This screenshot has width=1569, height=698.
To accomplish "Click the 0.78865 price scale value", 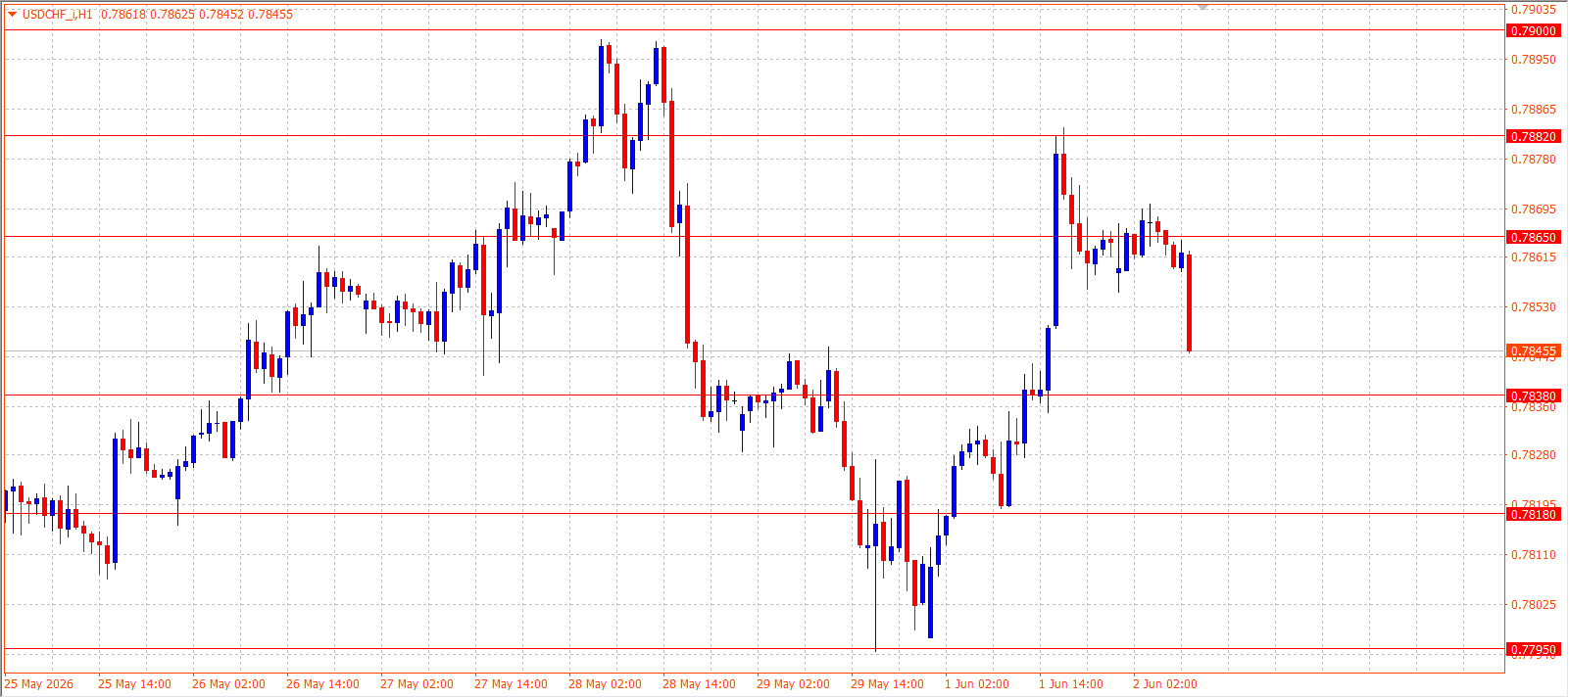I will pyautogui.click(x=1533, y=109).
